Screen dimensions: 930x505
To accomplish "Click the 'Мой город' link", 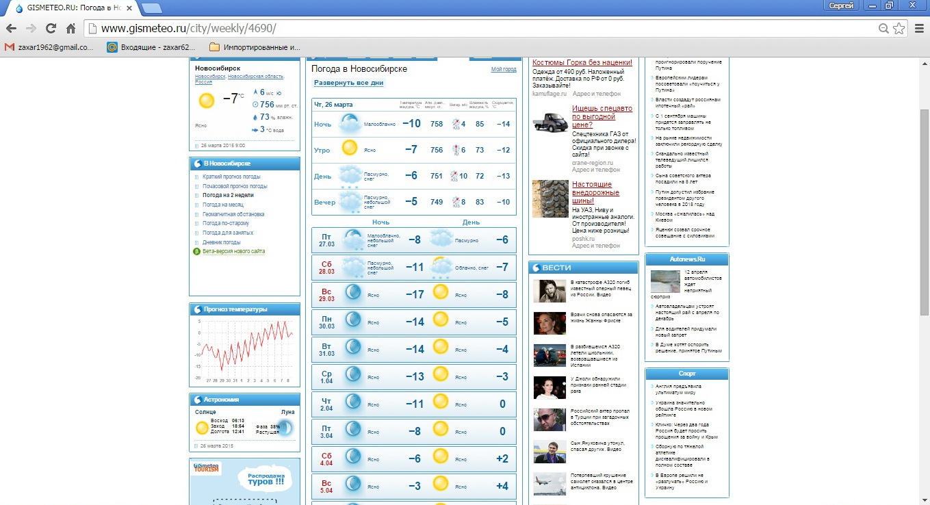I will pos(504,70).
